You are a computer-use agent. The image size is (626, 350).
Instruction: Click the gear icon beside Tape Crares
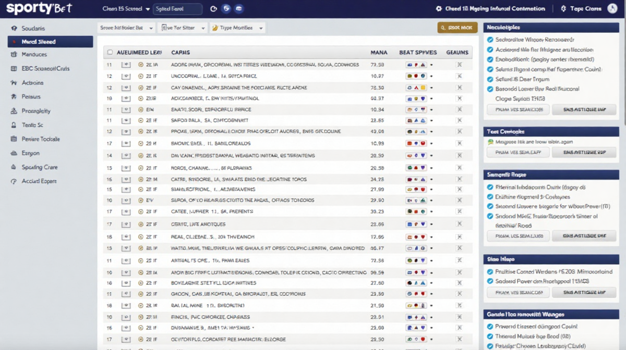(563, 9)
